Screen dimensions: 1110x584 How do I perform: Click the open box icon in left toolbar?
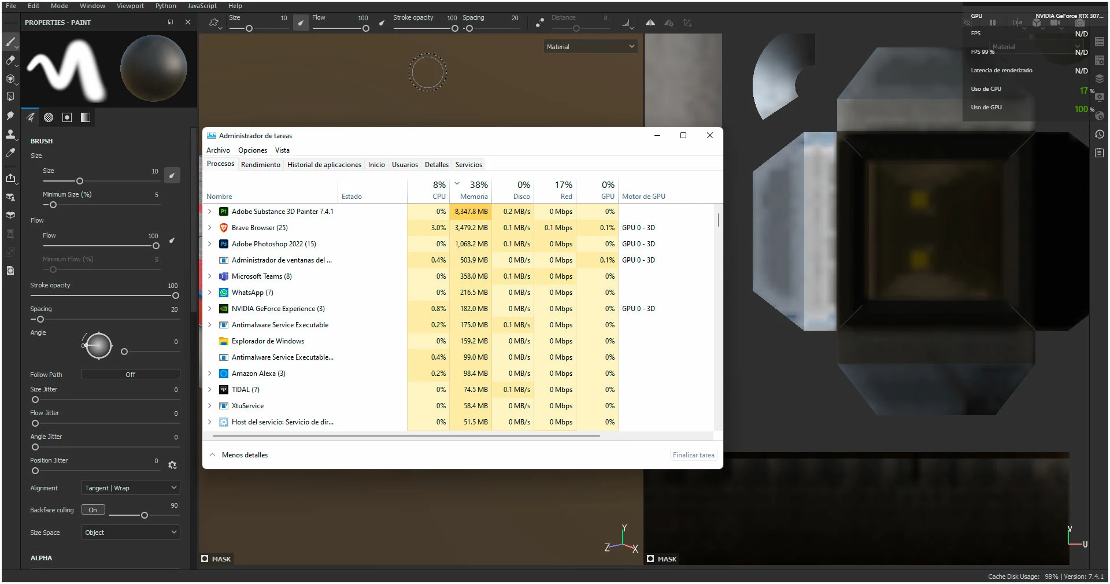pyautogui.click(x=10, y=215)
